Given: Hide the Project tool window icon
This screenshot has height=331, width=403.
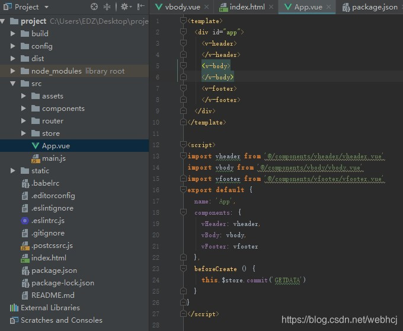Looking at the screenshot, I should (140, 7).
